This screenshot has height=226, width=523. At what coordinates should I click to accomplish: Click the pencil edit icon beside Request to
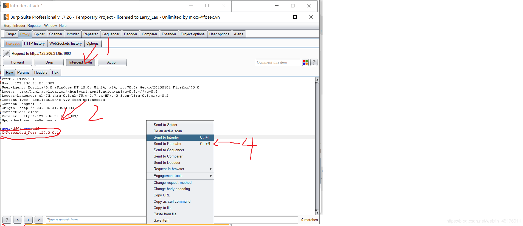tap(7, 53)
